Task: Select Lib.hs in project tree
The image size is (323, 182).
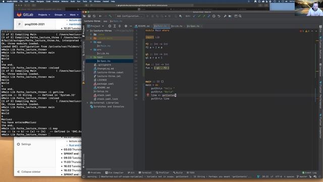Action: click(103, 54)
